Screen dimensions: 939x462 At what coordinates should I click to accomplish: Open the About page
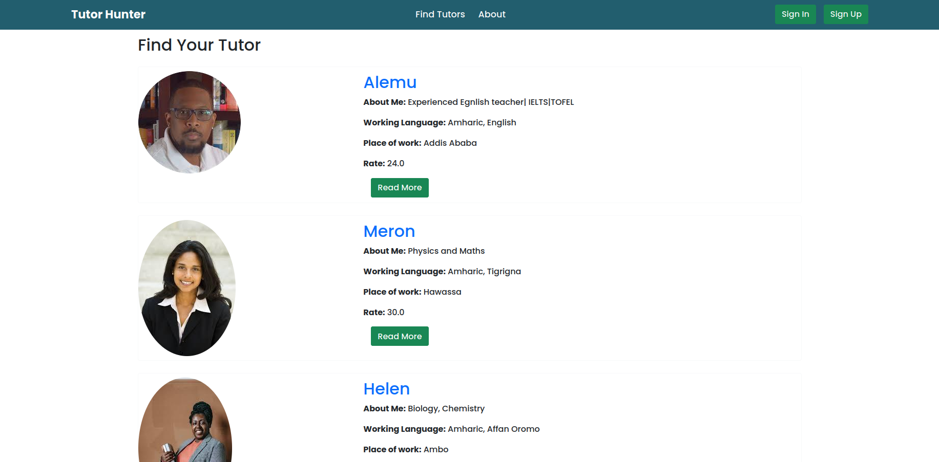492,14
